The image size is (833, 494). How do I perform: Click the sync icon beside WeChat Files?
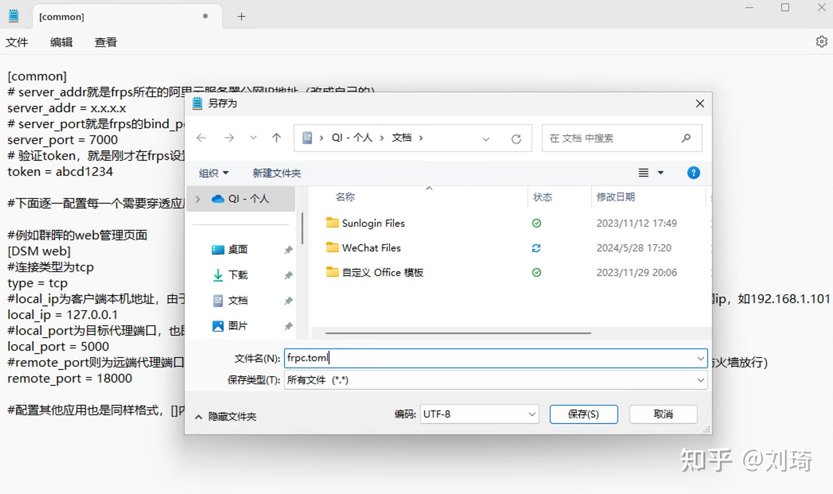536,248
